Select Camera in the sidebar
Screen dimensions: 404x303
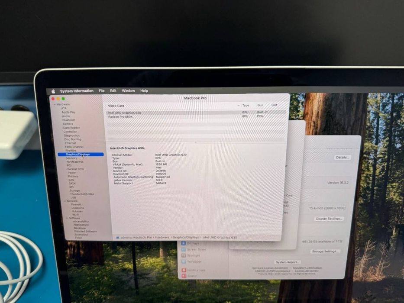(68, 124)
